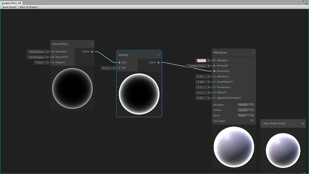Click the Emission(3) port on PBR Master
309x174 pixels.
[214, 71]
